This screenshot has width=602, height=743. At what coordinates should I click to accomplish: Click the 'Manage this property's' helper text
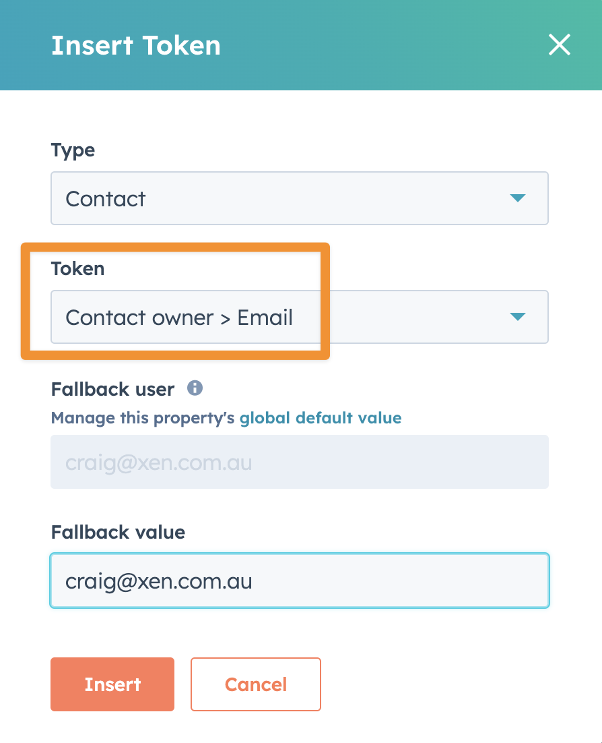click(x=143, y=418)
